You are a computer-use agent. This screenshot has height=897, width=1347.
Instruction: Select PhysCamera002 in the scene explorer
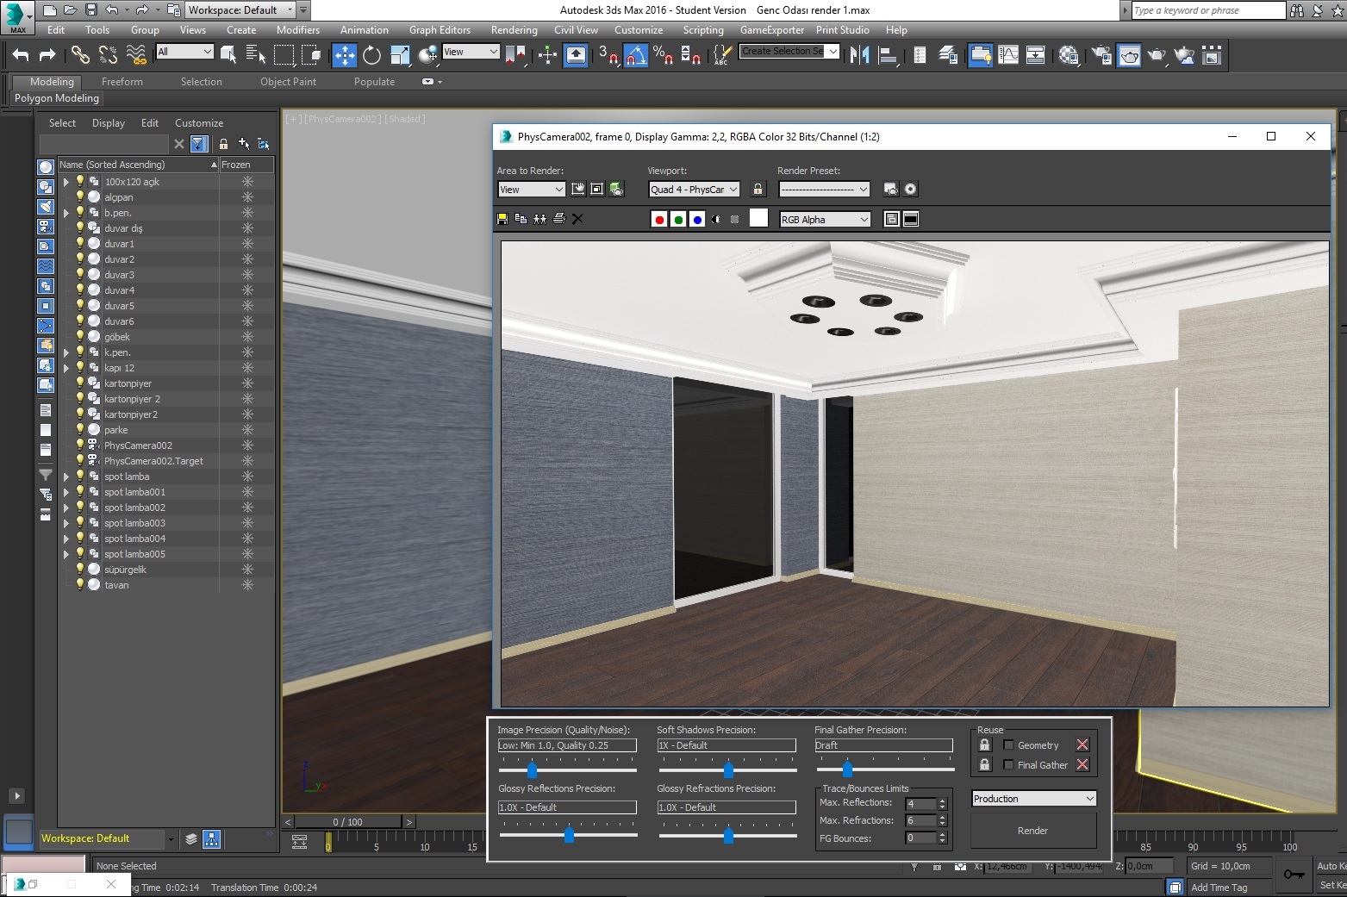138,445
